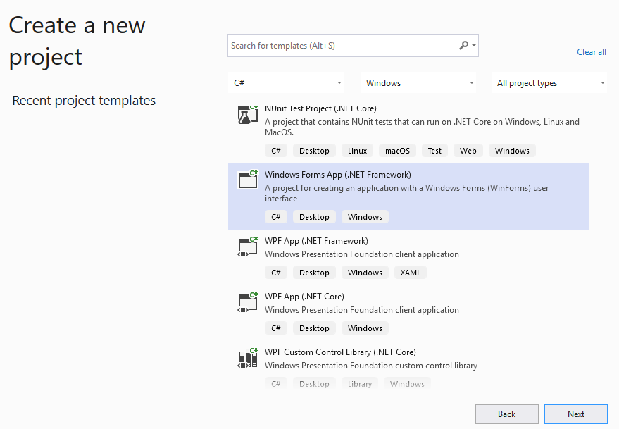
Task: Click Windows tag under Windows Forms App
Action: pos(365,217)
